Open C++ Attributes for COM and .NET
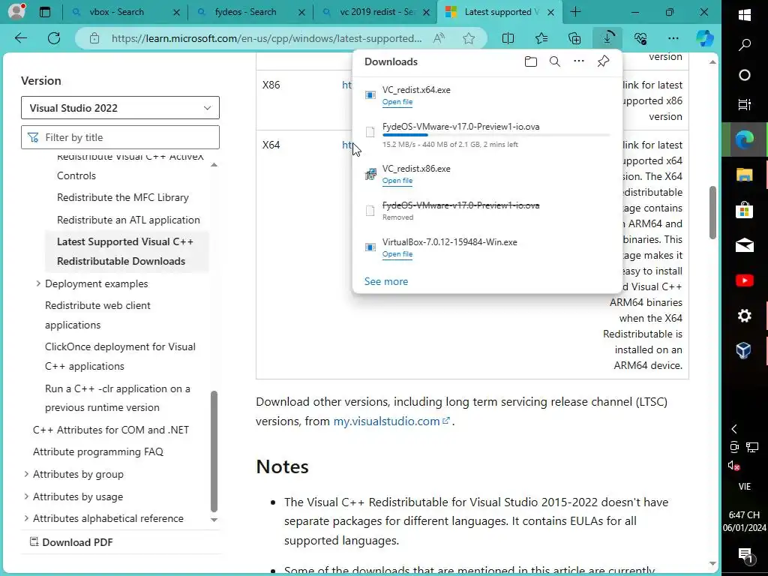The height and width of the screenshot is (576, 768). [111, 430]
